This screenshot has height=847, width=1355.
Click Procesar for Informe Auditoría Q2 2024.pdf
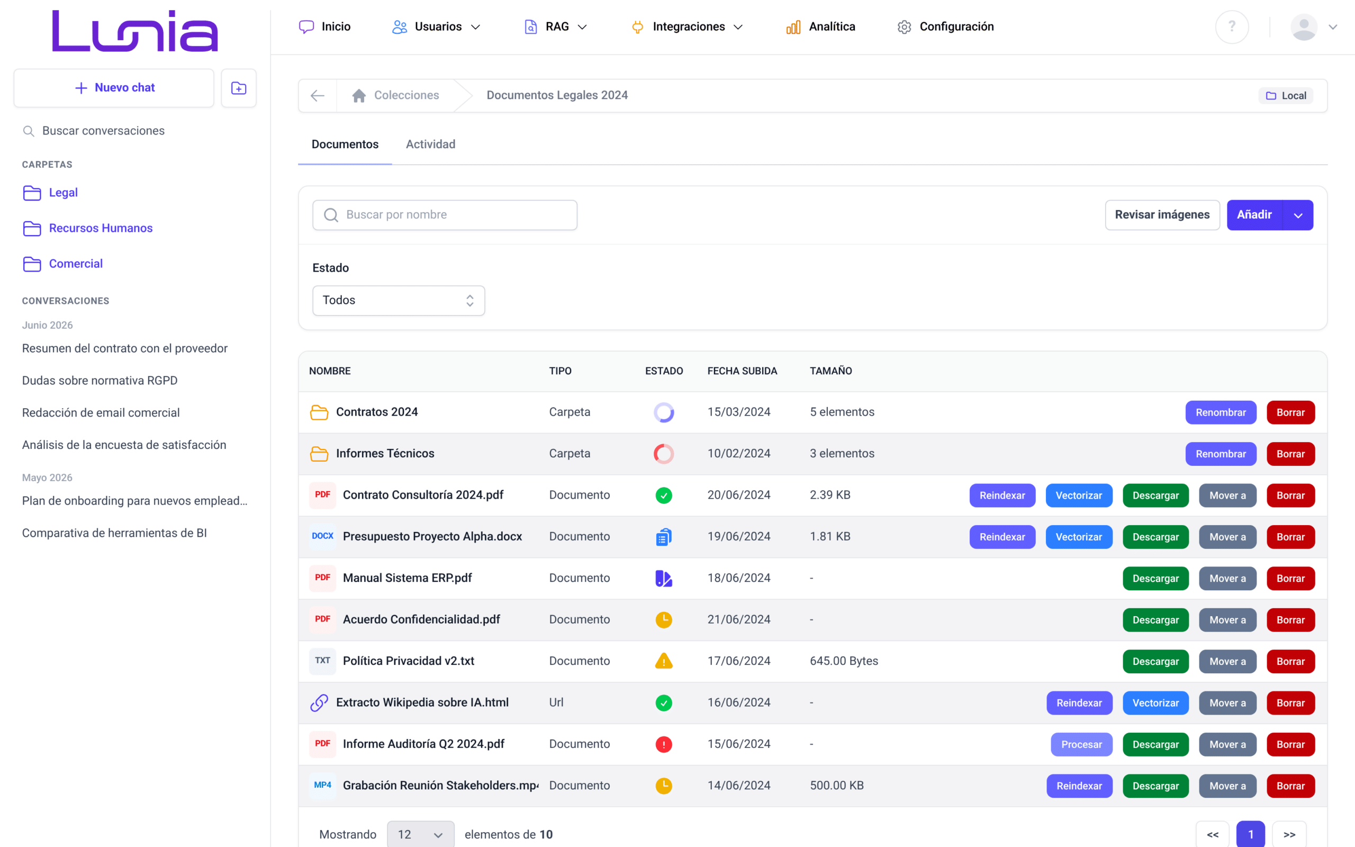1081,744
